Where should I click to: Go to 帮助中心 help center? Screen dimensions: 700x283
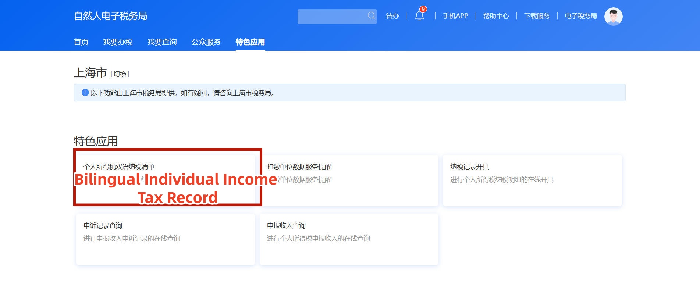496,16
